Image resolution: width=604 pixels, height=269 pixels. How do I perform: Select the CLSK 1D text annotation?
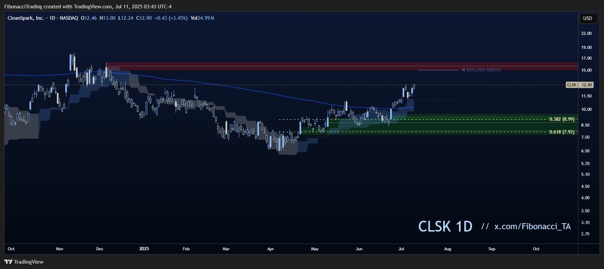click(x=445, y=227)
